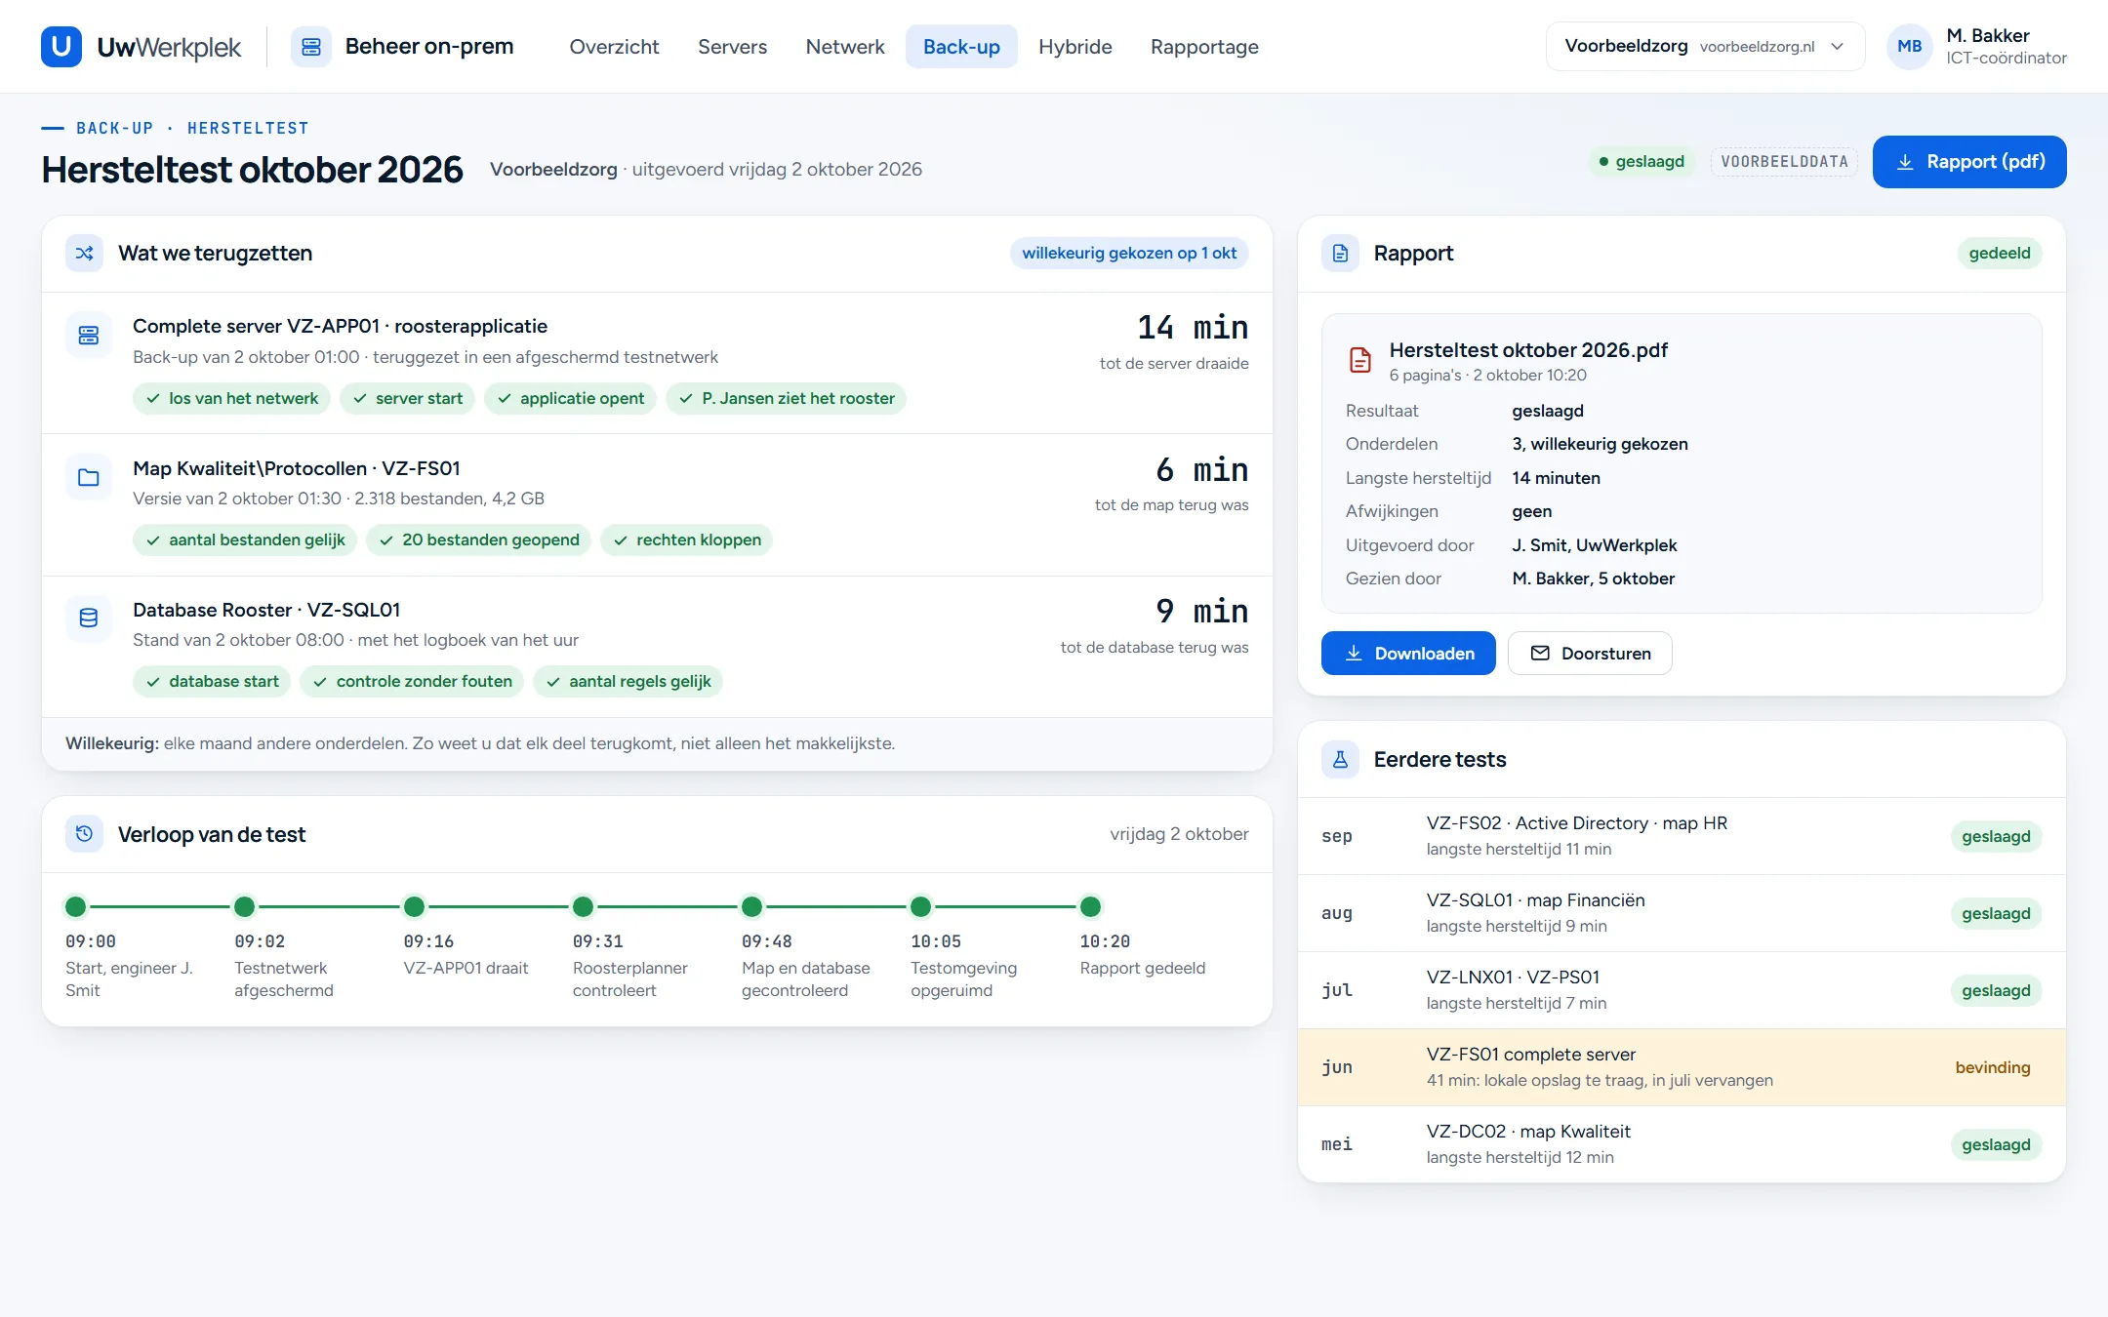Click the Downloaden button

click(1408, 654)
